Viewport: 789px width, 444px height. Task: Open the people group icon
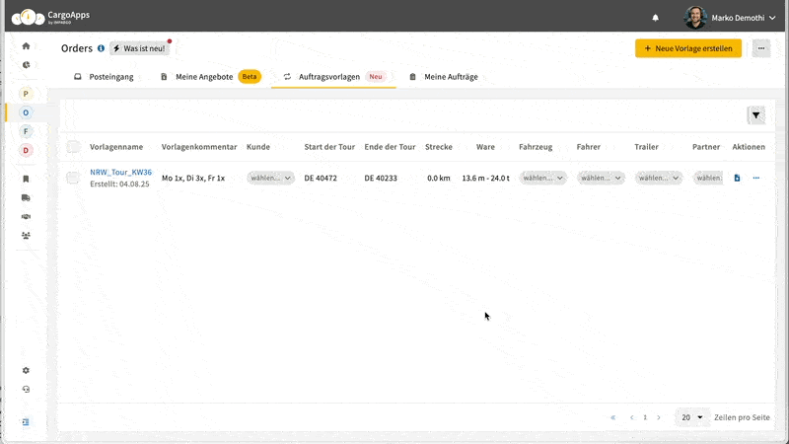[x=27, y=235]
